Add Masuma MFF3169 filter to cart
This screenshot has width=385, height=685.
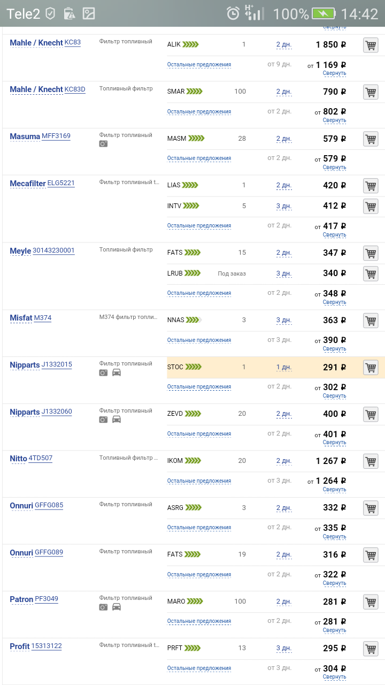[371, 139]
